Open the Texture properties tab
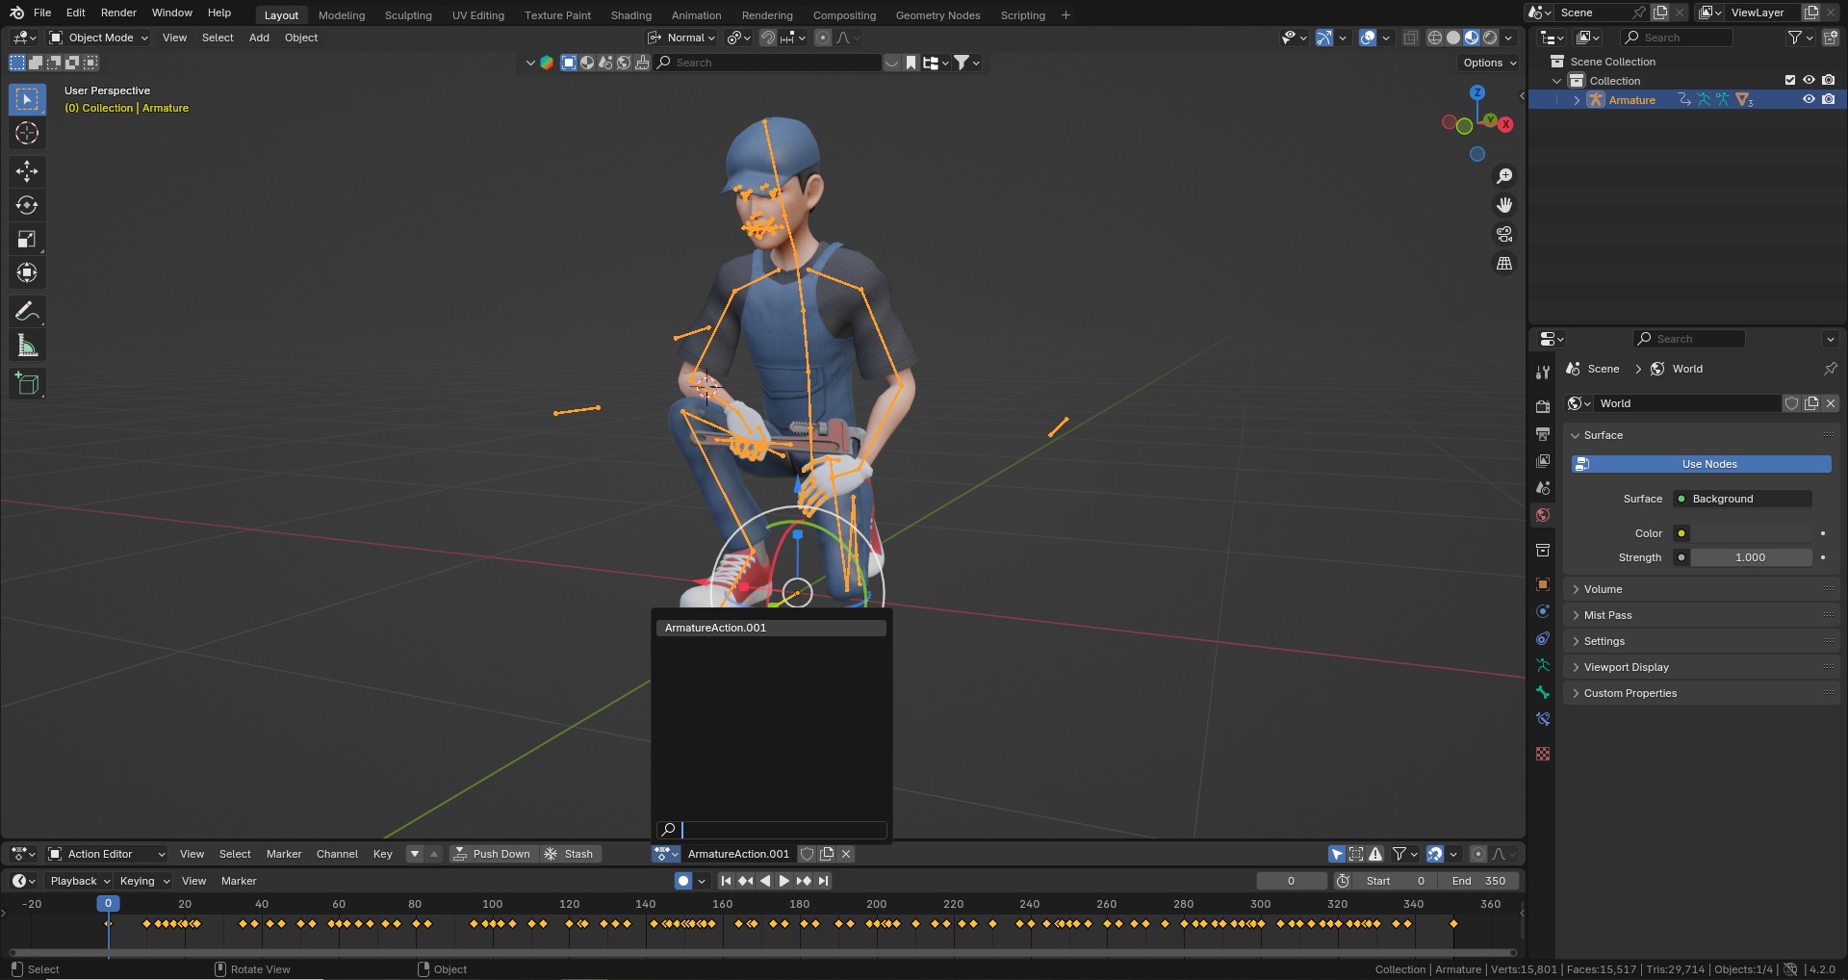 [1543, 754]
